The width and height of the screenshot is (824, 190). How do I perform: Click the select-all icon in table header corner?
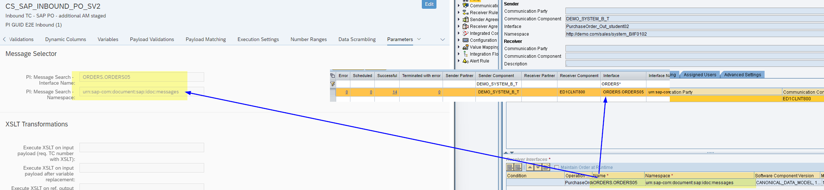pyautogui.click(x=333, y=76)
